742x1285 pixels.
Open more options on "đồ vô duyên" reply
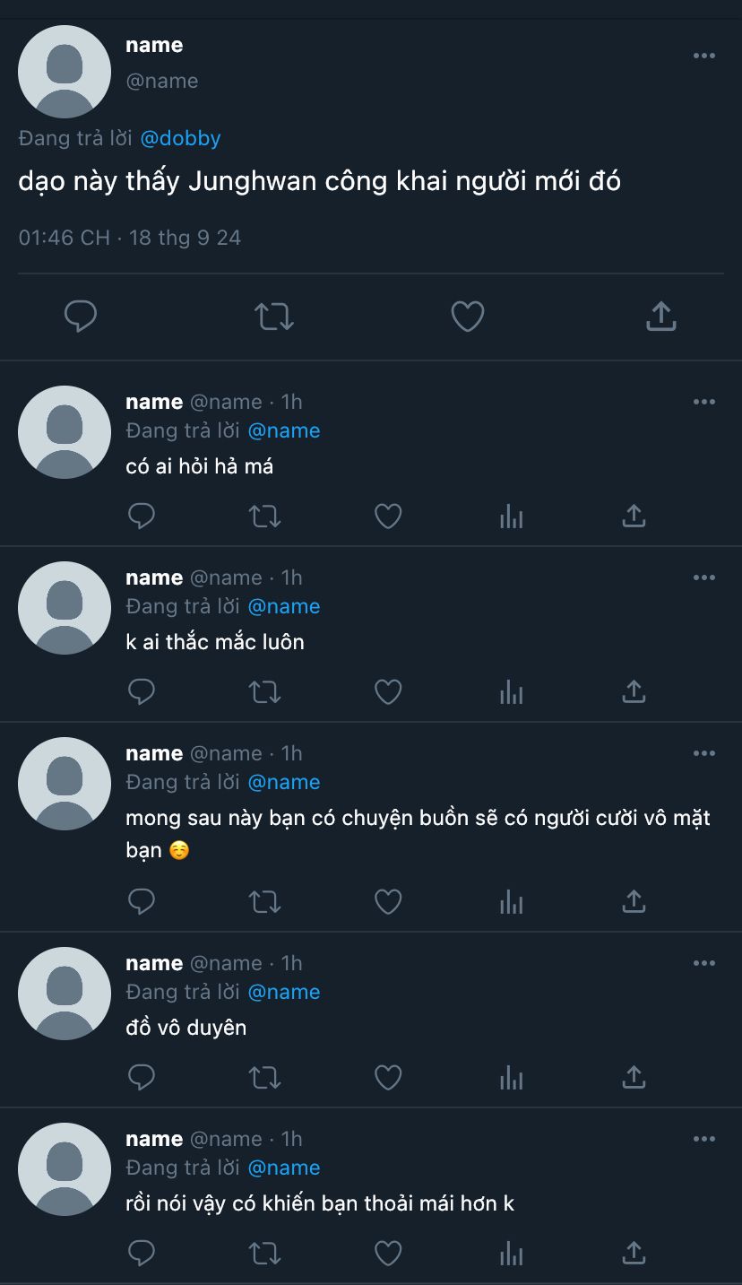[704, 963]
